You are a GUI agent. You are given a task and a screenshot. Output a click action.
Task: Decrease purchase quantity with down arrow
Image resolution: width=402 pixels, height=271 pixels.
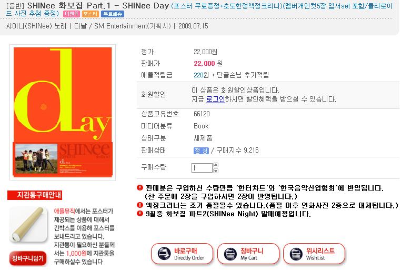(x=216, y=170)
